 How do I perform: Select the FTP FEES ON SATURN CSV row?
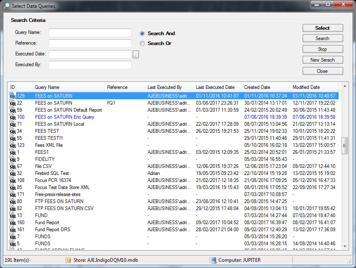point(65,208)
